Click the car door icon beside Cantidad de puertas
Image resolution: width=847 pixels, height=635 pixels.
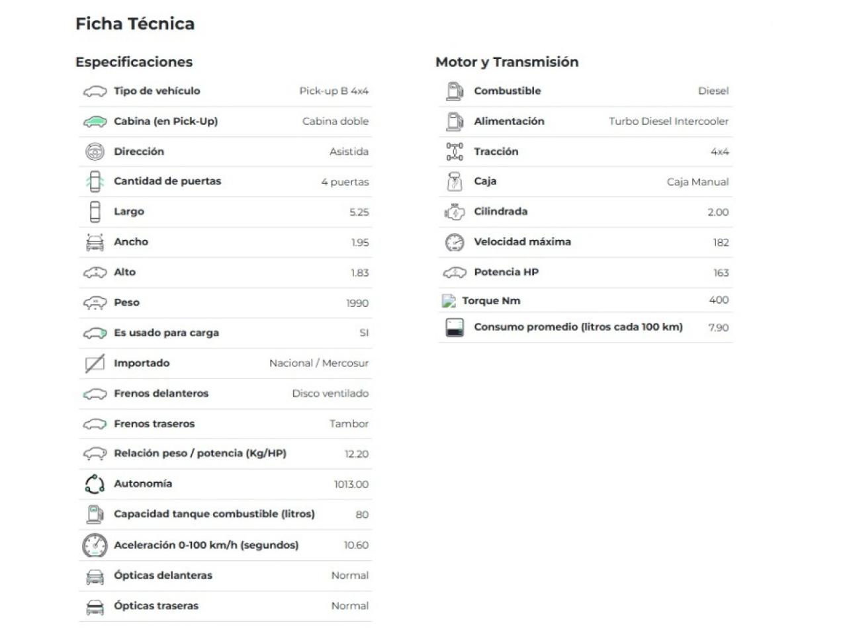(95, 181)
